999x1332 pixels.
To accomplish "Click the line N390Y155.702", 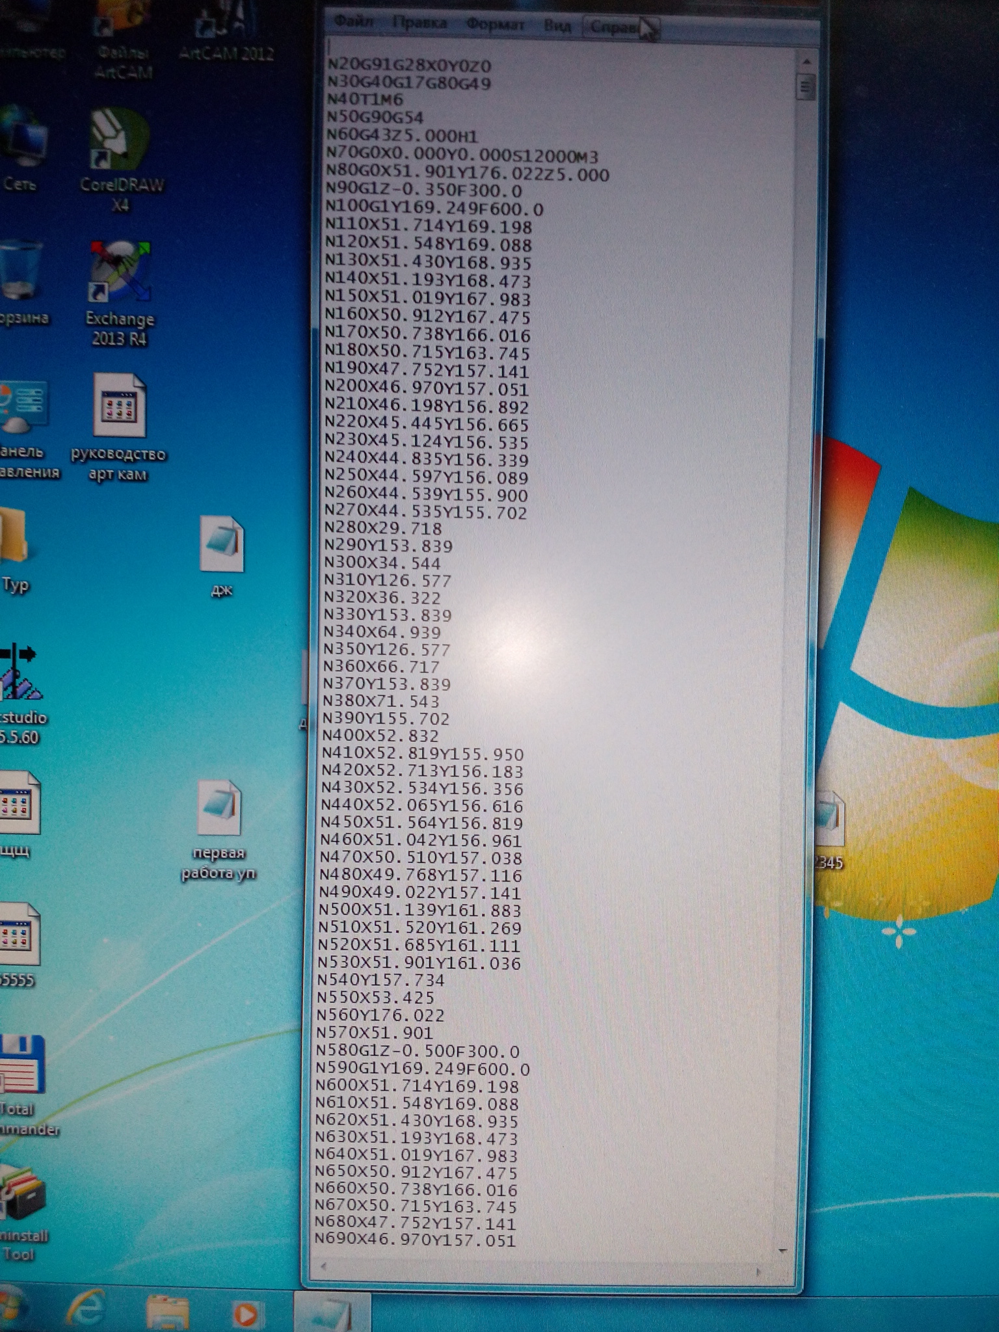I will pos(386,719).
